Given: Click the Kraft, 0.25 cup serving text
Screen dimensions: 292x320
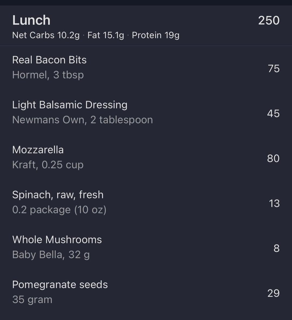Looking at the screenshot, I should 48,165.
